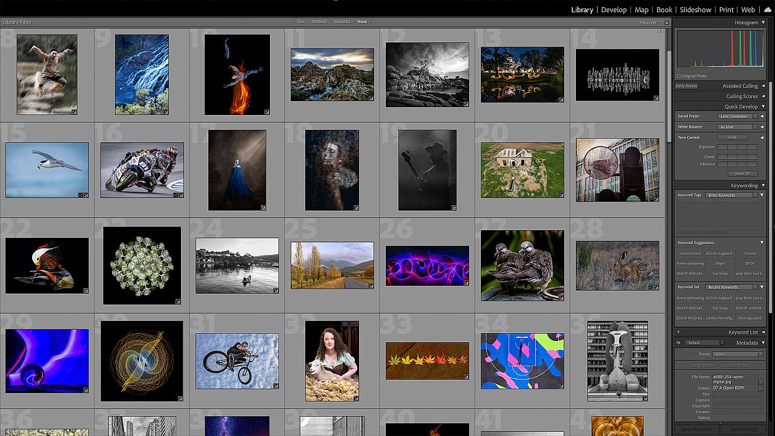Open the Metadata Preset None dropdown
This screenshot has height=436, width=775.
736,354
